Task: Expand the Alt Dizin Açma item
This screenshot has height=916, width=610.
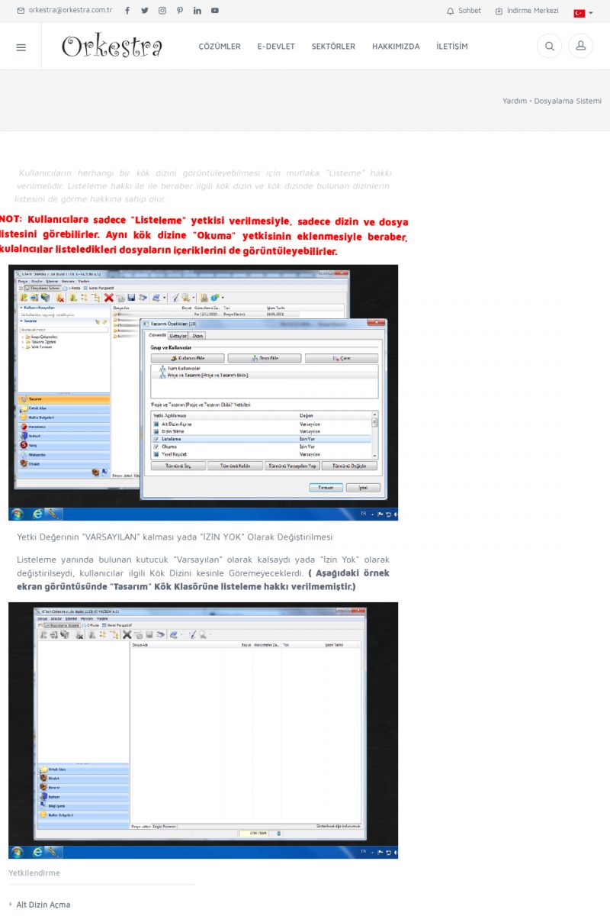Action: [43, 905]
